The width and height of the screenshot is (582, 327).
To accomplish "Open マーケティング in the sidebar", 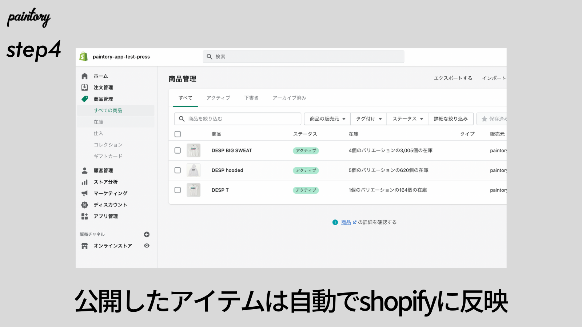I will tap(111, 193).
